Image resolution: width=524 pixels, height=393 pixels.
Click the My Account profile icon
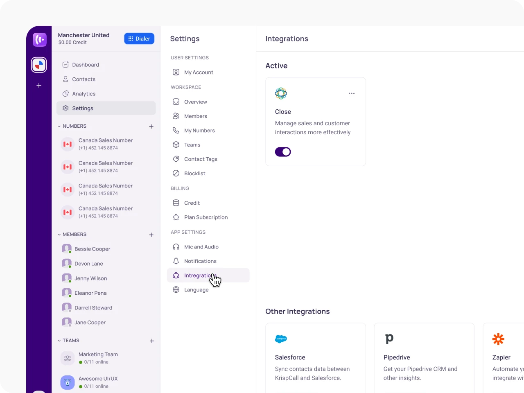176,72
